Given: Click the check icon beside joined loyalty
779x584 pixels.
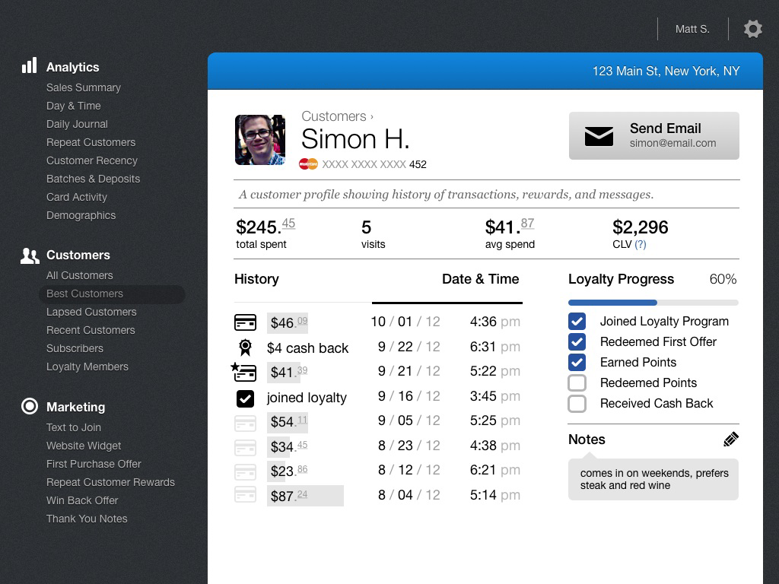Looking at the screenshot, I should pyautogui.click(x=246, y=398).
